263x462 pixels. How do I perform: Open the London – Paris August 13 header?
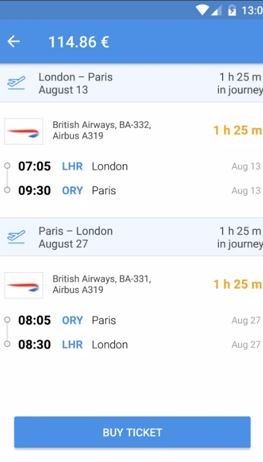[131, 83]
